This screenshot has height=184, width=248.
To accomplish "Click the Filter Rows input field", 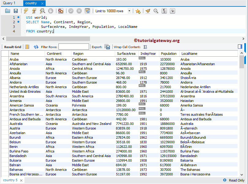I will (x=73, y=47).
